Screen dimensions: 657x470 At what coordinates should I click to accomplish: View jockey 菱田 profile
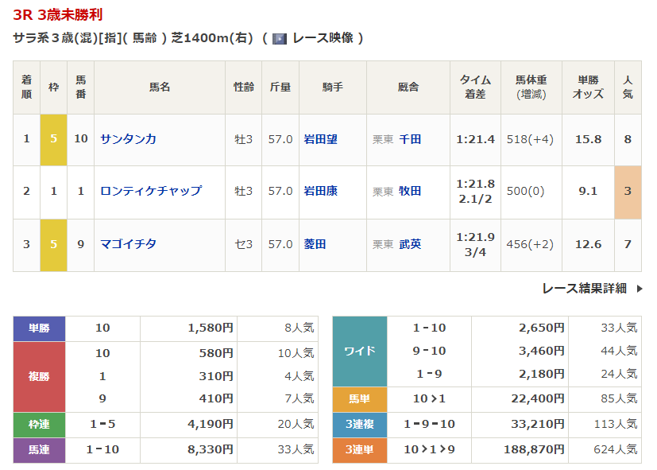point(315,244)
